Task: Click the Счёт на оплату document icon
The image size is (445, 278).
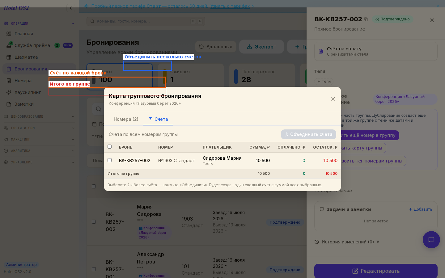Action: [321, 51]
